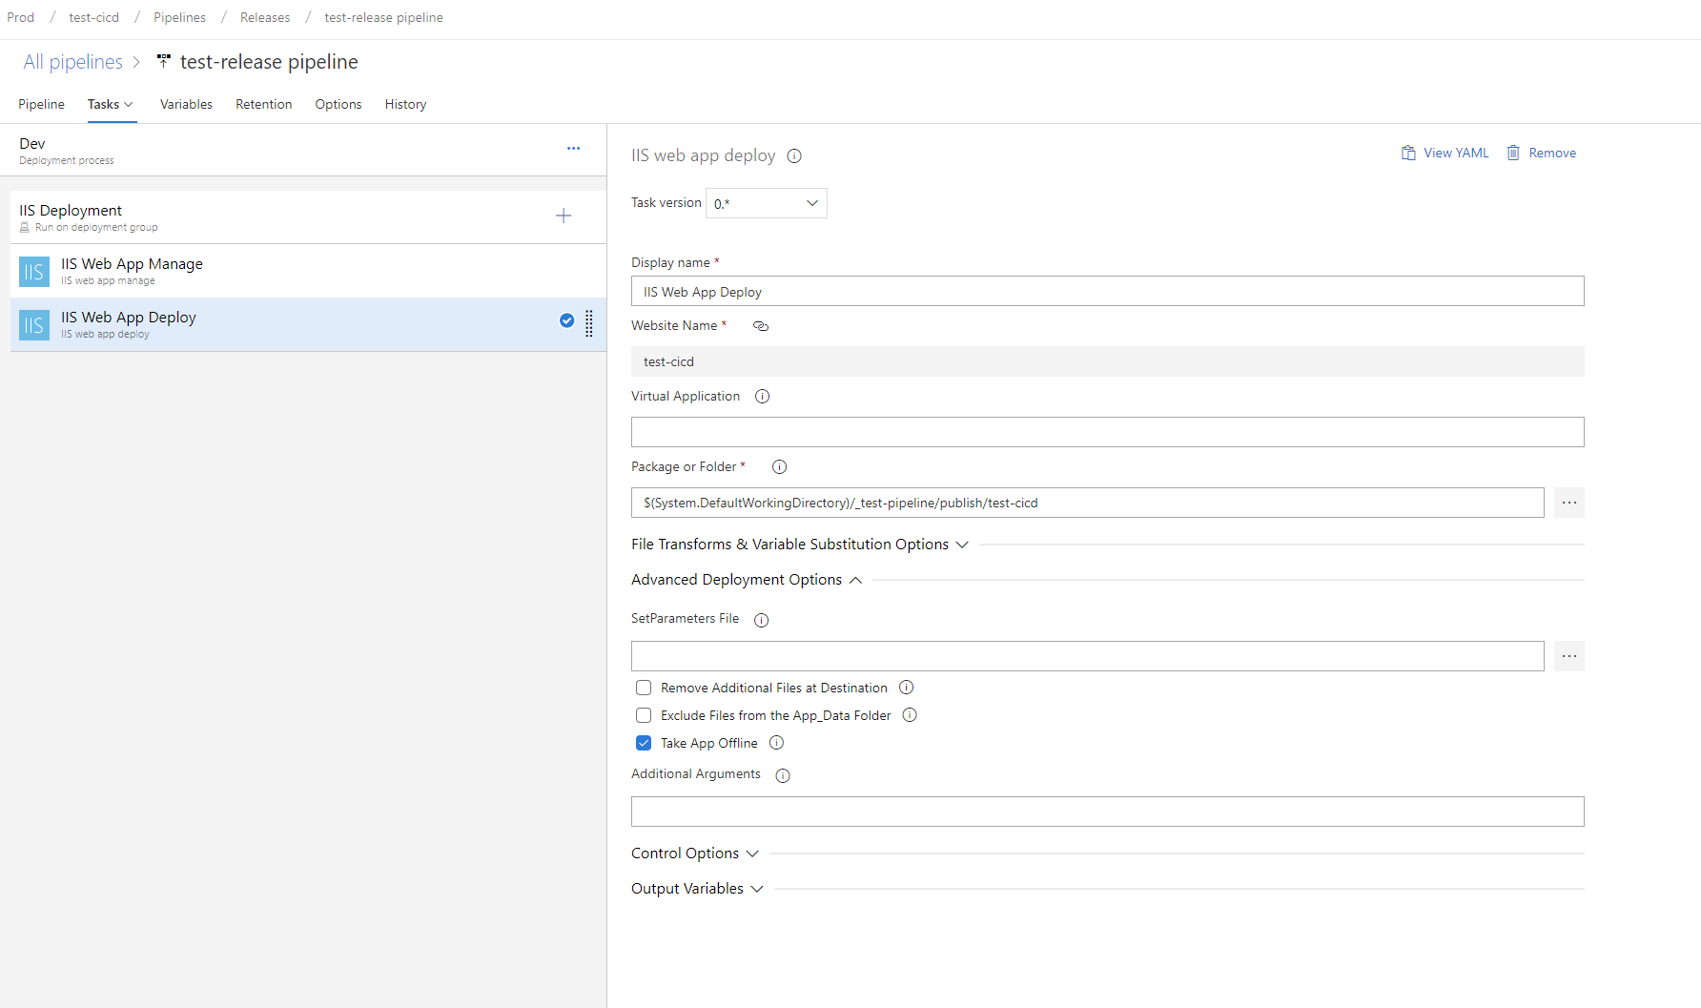Screen dimensions: 1701x1008
Task: Switch to the Variables tab
Action: (186, 105)
